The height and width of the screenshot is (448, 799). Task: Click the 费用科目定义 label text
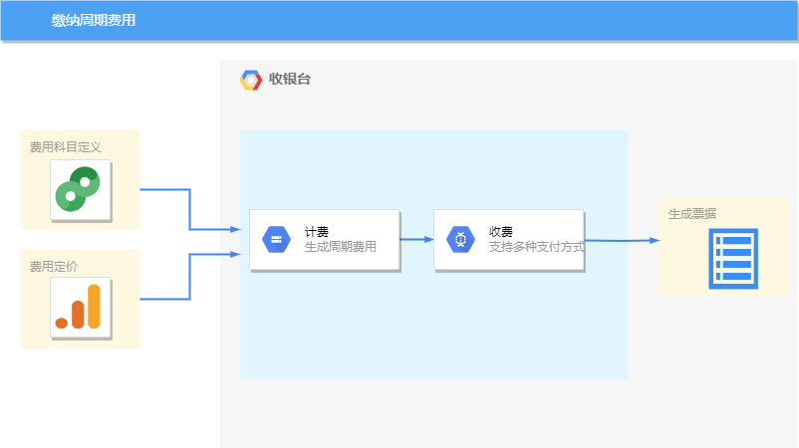[66, 147]
